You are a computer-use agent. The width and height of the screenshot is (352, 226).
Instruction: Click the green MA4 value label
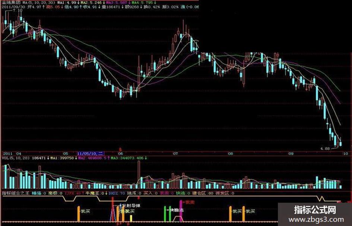[x=142, y=3]
